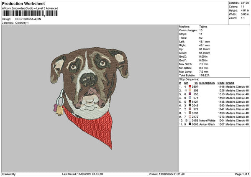Click the Total Bobbin value '176.62ft'

point(204,76)
